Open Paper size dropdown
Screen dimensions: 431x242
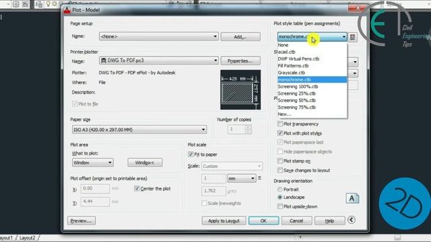139,130
